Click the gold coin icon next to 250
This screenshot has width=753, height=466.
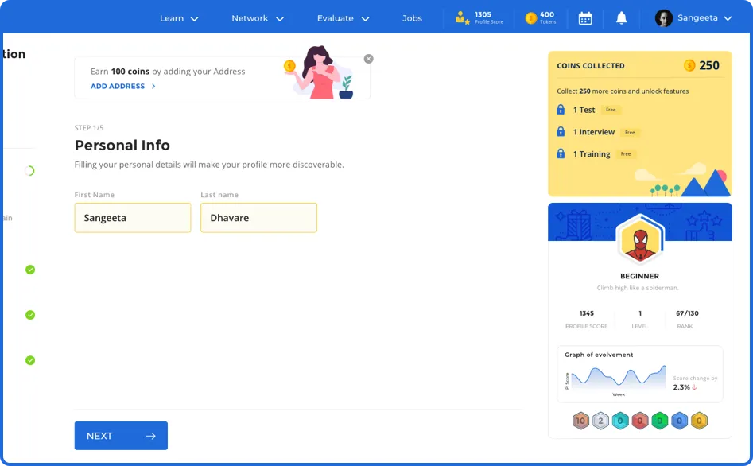pos(689,65)
